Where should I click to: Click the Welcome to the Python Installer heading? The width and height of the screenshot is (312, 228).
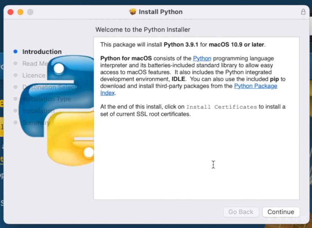point(143,30)
